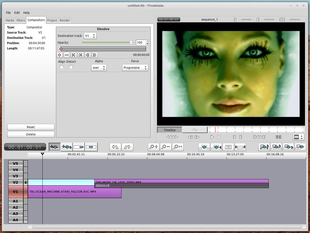The width and height of the screenshot is (310, 233).
Task: Click the keyframe timeline bar in Dissolve editor
Action: [103, 49]
